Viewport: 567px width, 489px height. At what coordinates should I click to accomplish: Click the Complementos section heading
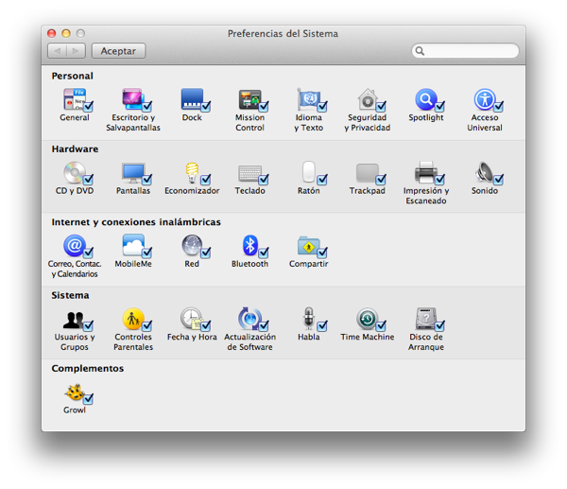tap(88, 369)
